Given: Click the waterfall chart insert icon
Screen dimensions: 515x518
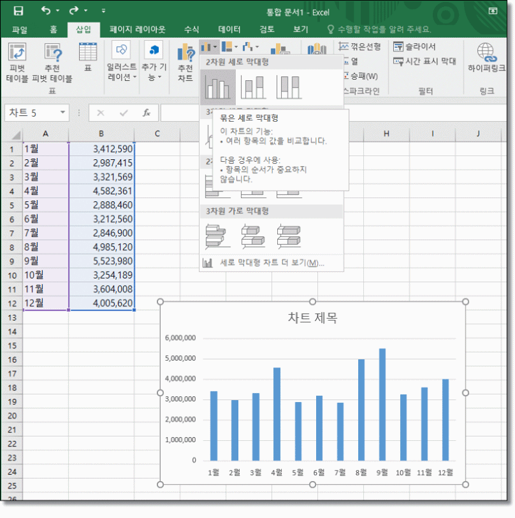Looking at the screenshot, I should tap(247, 47).
